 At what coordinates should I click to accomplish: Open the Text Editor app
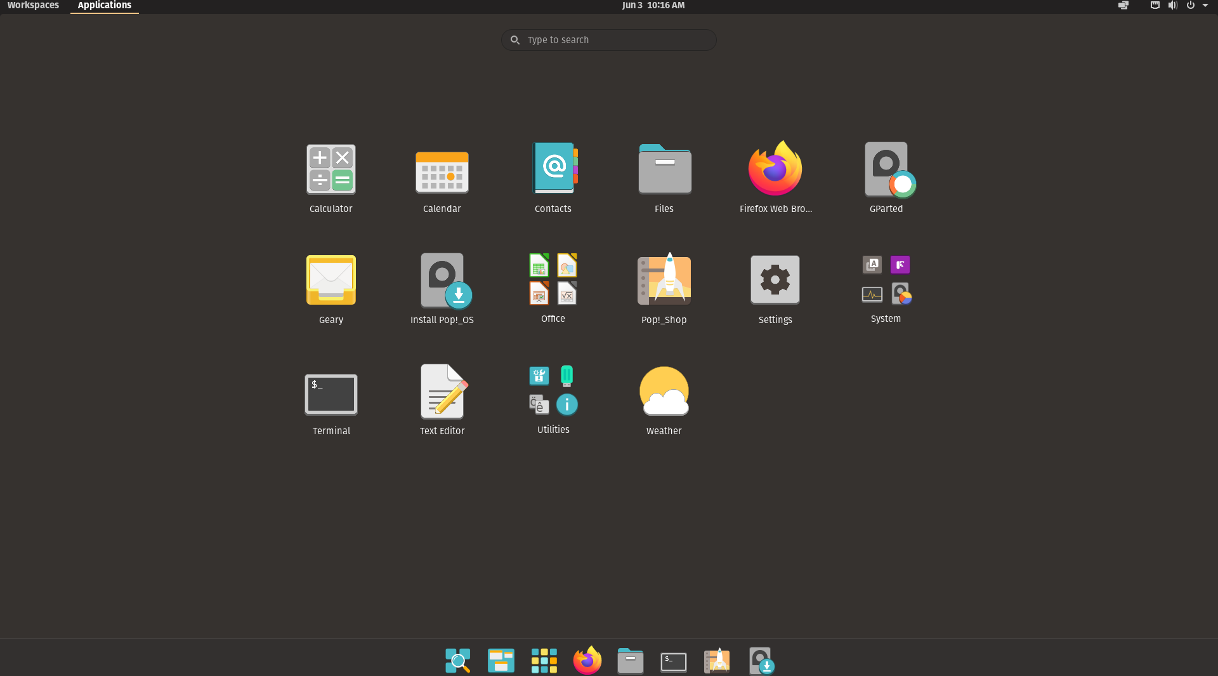tap(444, 391)
